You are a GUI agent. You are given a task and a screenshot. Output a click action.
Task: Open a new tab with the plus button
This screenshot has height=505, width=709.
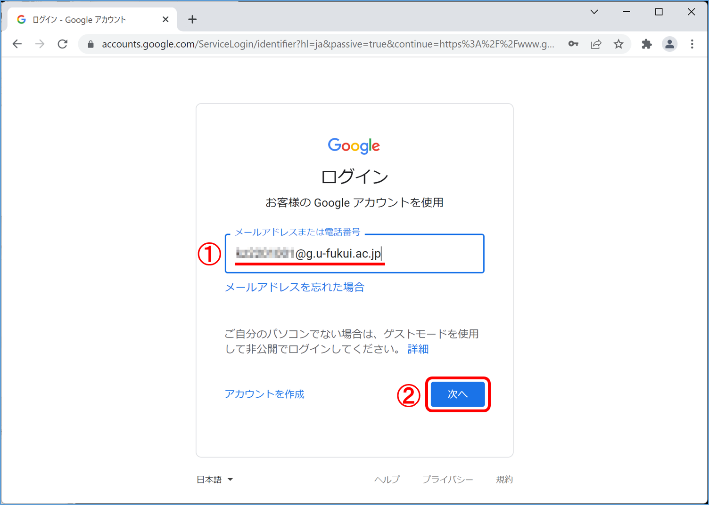(x=192, y=19)
